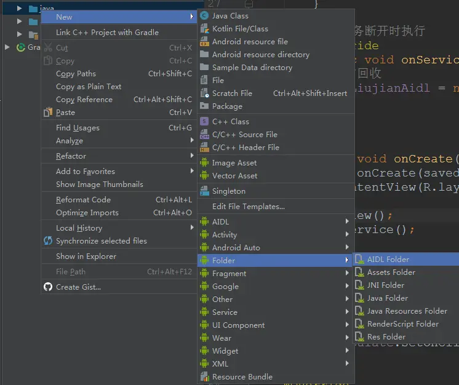Click the Android resource file icon
This screenshot has height=385, width=459.
point(204,42)
